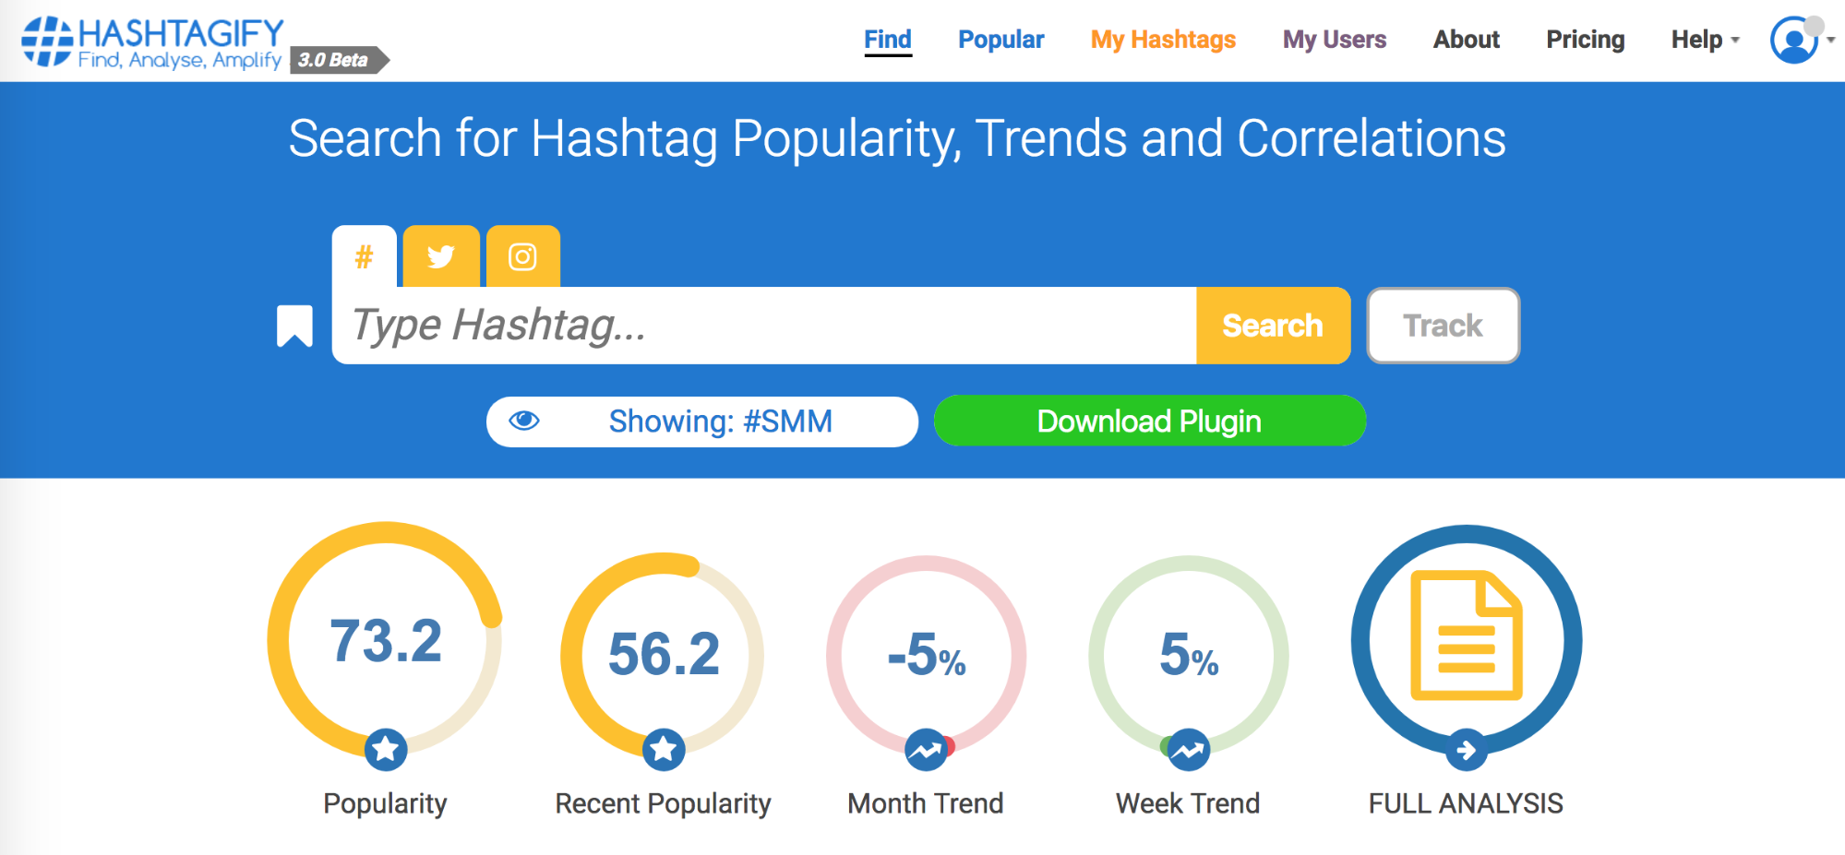Screen dimensions: 1845x855
Task: Open My Hashtags in navigation
Action: tap(1163, 40)
